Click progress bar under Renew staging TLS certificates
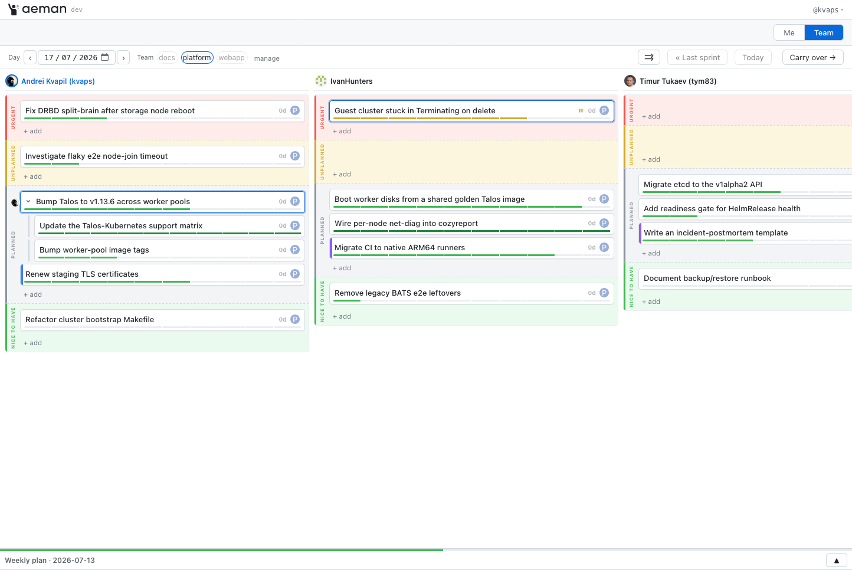852x570 pixels. pyautogui.click(x=163, y=282)
